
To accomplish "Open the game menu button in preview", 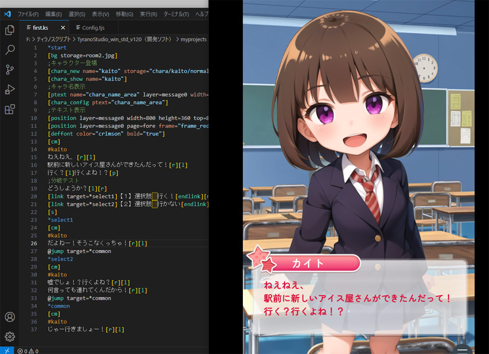I will [462, 350].
